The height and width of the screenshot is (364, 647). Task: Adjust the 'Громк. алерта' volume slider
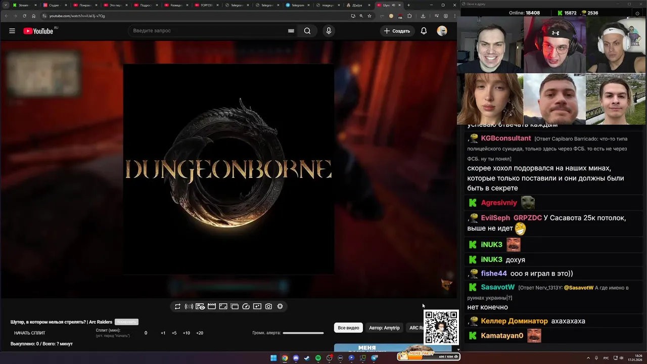(303, 333)
